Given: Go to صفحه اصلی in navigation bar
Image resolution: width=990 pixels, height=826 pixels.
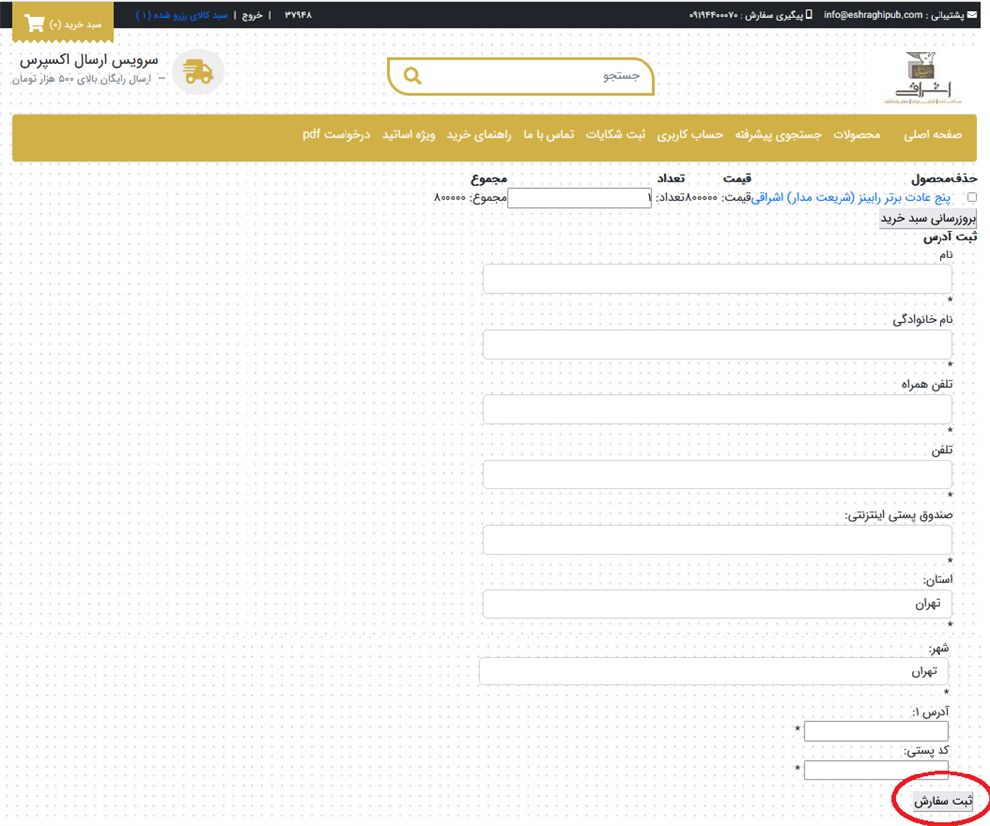Looking at the screenshot, I should (933, 135).
